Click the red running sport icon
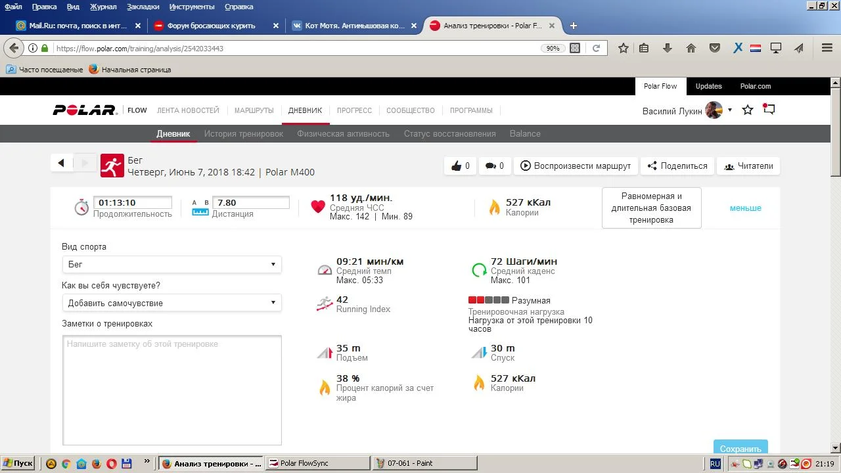Screen dimensions: 841x473 112,166
